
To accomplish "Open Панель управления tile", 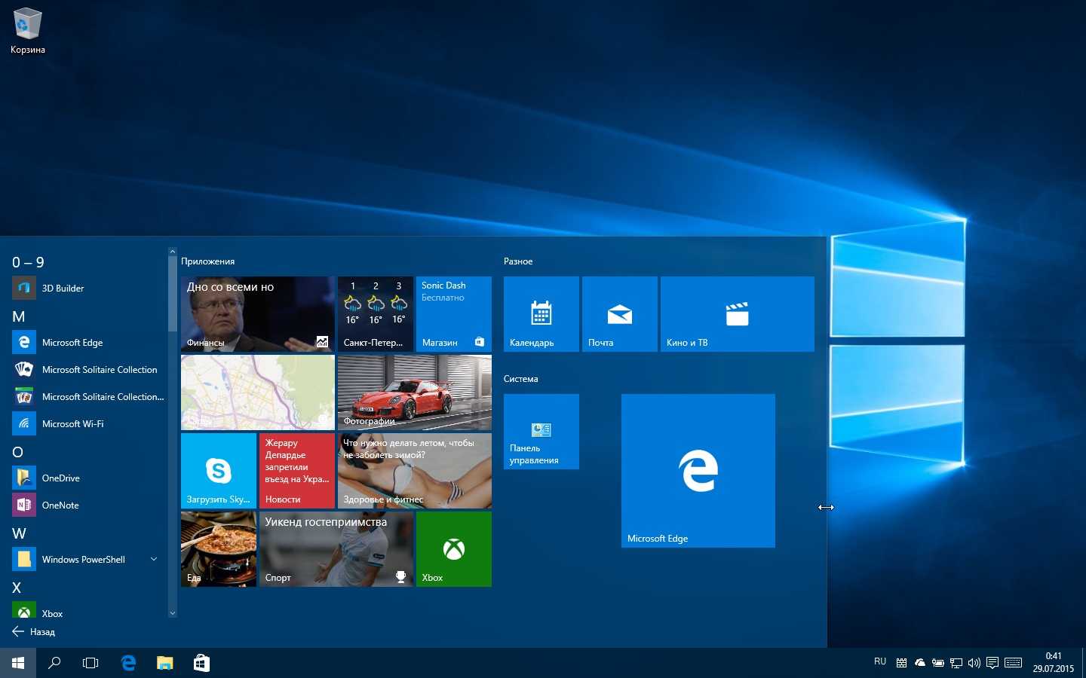I will pyautogui.click(x=541, y=431).
